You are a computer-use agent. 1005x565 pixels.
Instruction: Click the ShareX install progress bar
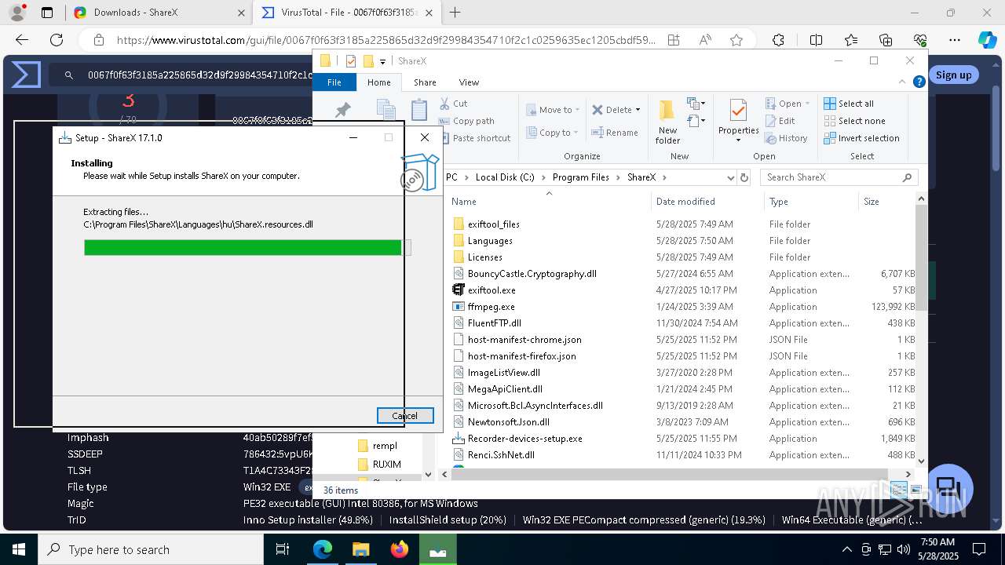click(247, 248)
